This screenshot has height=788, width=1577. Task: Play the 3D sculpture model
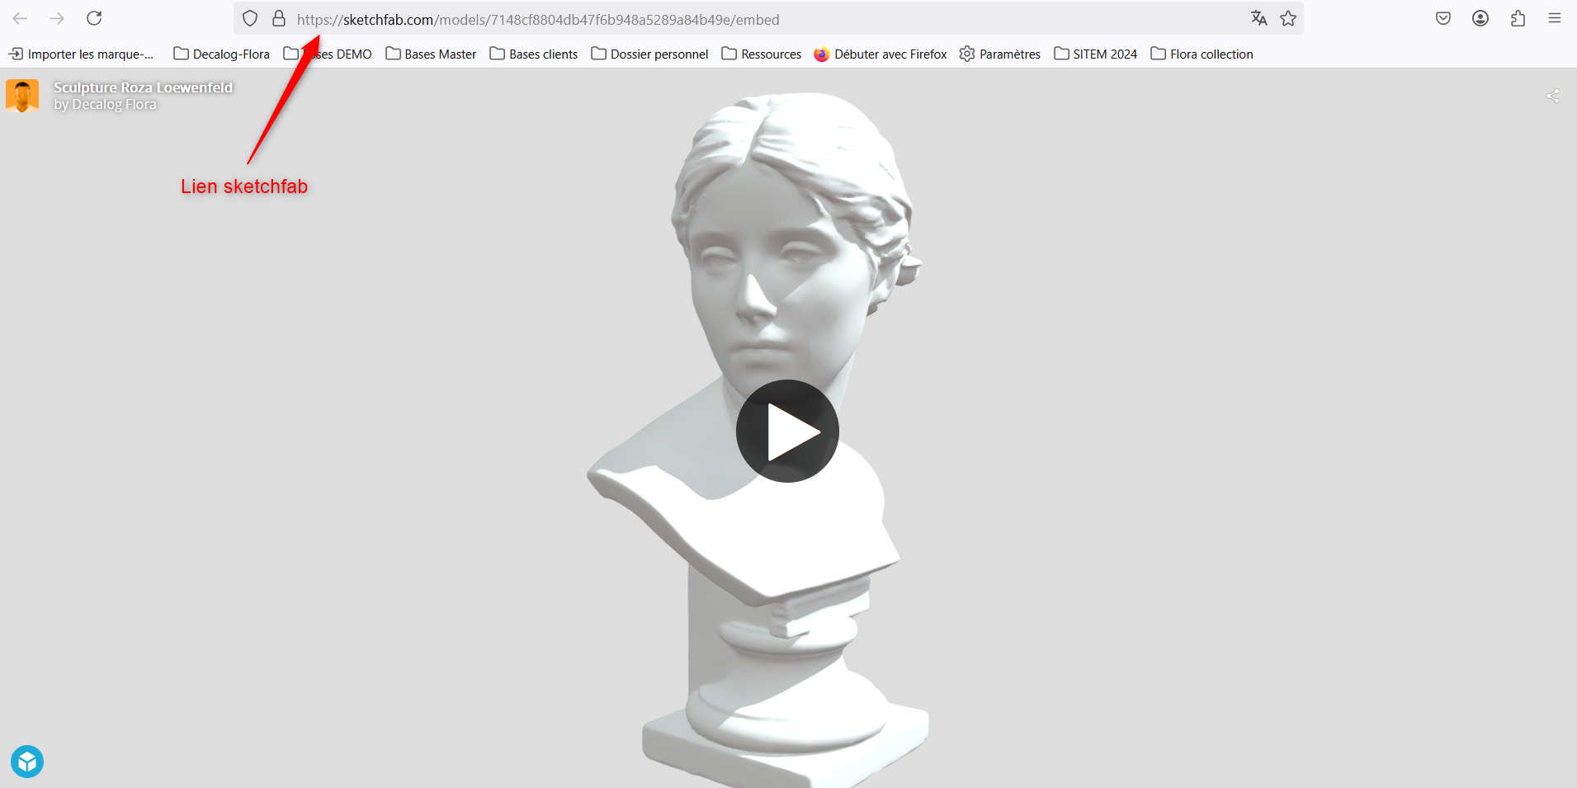pyautogui.click(x=787, y=431)
